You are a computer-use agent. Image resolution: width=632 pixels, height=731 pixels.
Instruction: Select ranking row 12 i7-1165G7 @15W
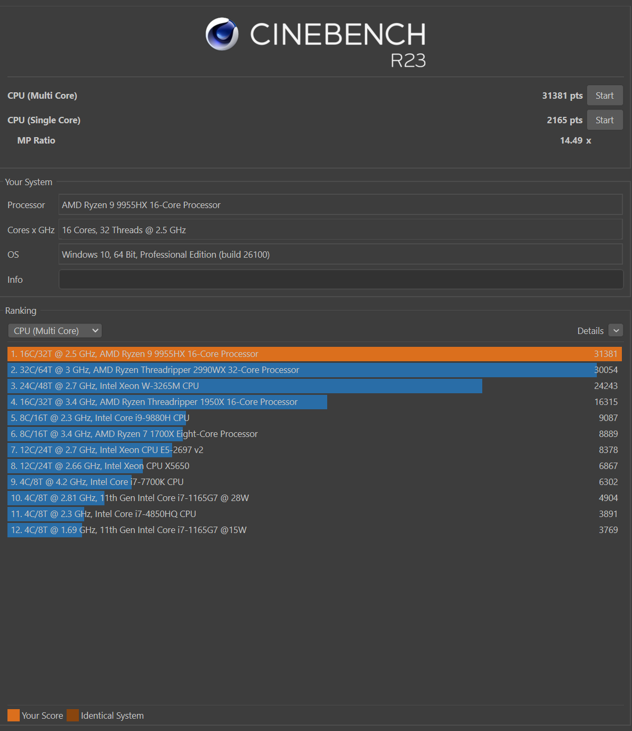pos(314,530)
